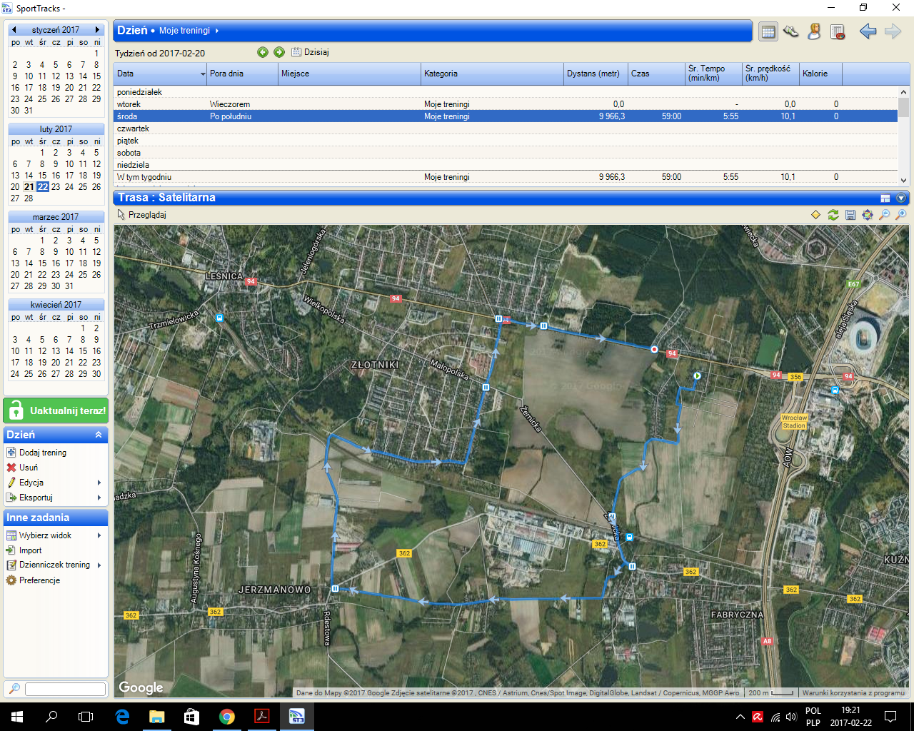Open taskbar Task View

tap(86, 717)
